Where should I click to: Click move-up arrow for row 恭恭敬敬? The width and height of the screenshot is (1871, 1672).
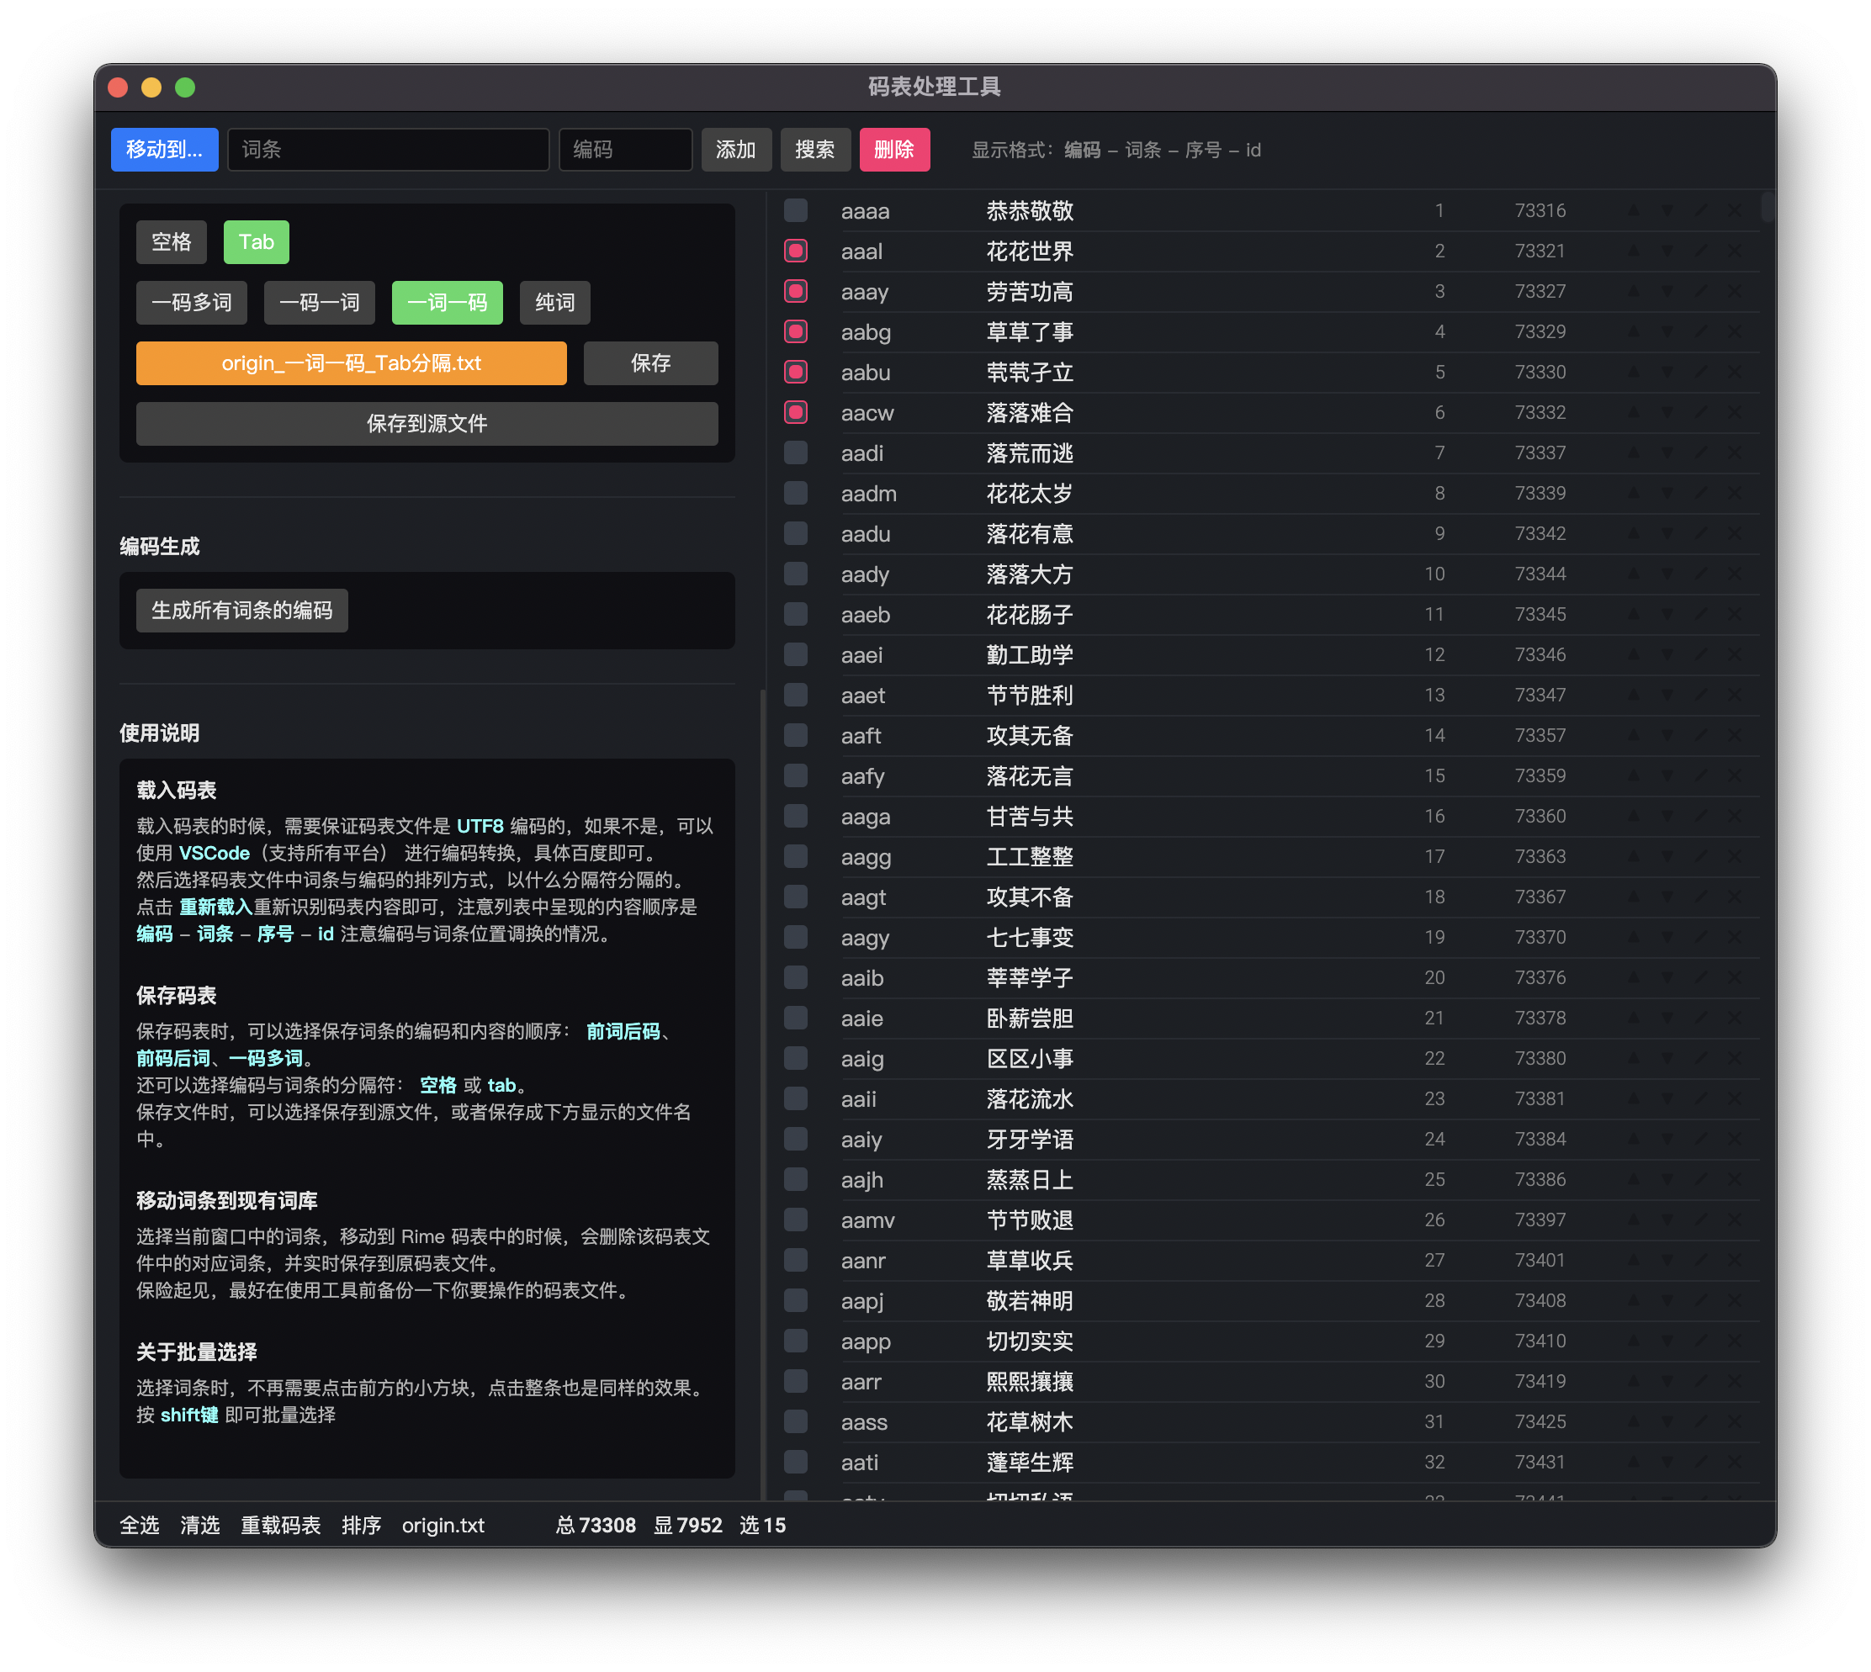coord(1633,210)
